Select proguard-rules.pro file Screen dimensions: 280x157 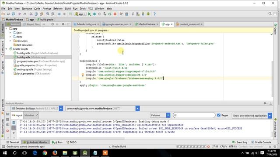click(39, 61)
